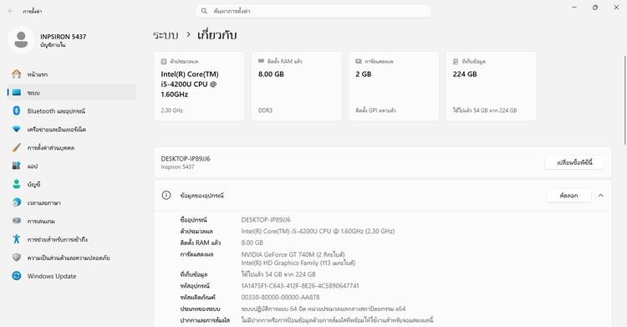Open the Bluetooth and devices menu item
627x327 pixels.
pos(72,111)
